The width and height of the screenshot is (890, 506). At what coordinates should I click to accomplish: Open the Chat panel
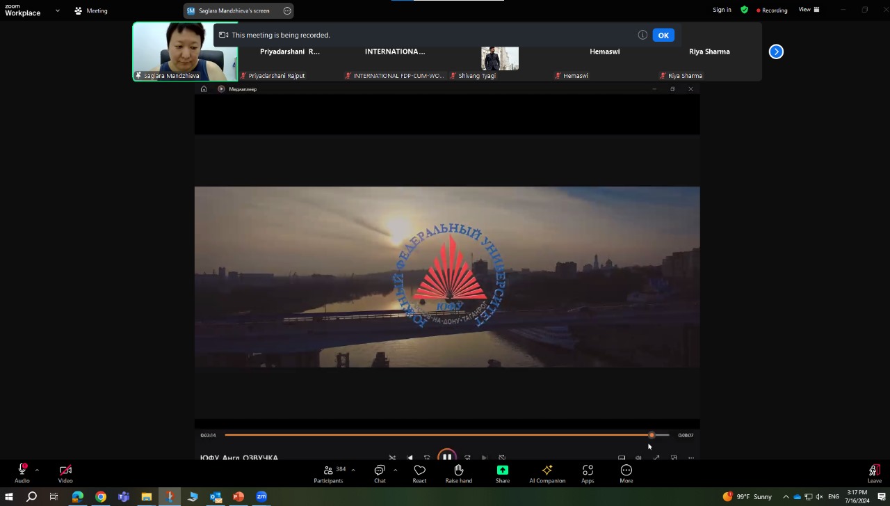click(380, 473)
